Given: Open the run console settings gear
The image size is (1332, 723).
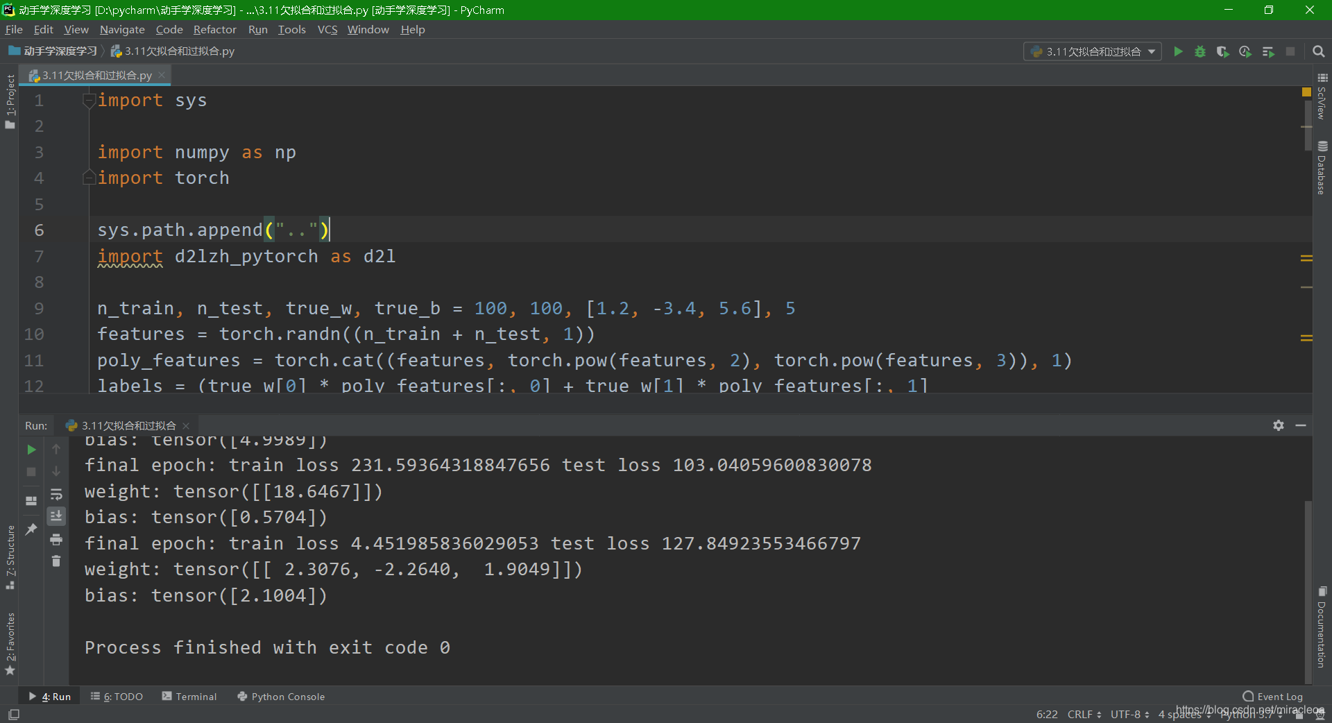Looking at the screenshot, I should click(1277, 425).
